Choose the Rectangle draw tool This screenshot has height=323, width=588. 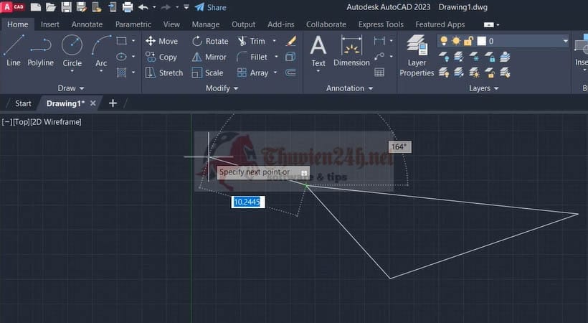click(x=121, y=41)
